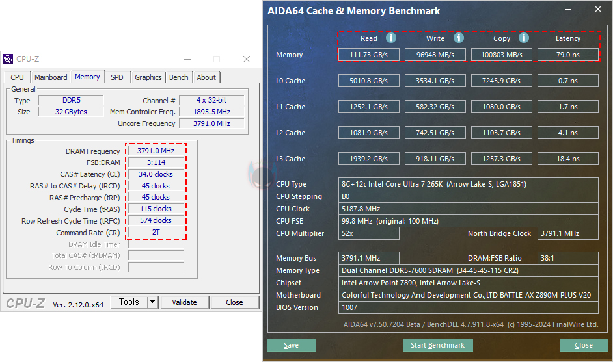This screenshot has width=613, height=362.
Task: Click the Memory Copy value 100803 MB/s
Action: coord(502,55)
